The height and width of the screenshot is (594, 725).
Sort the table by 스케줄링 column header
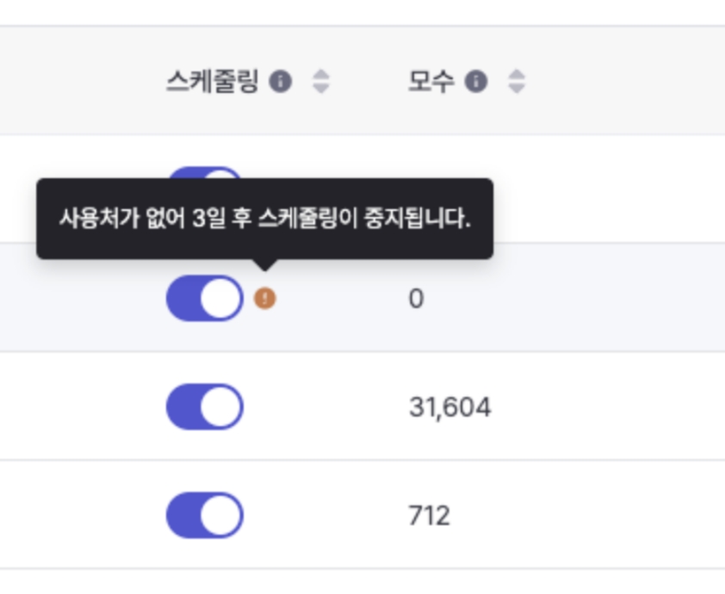click(x=212, y=82)
